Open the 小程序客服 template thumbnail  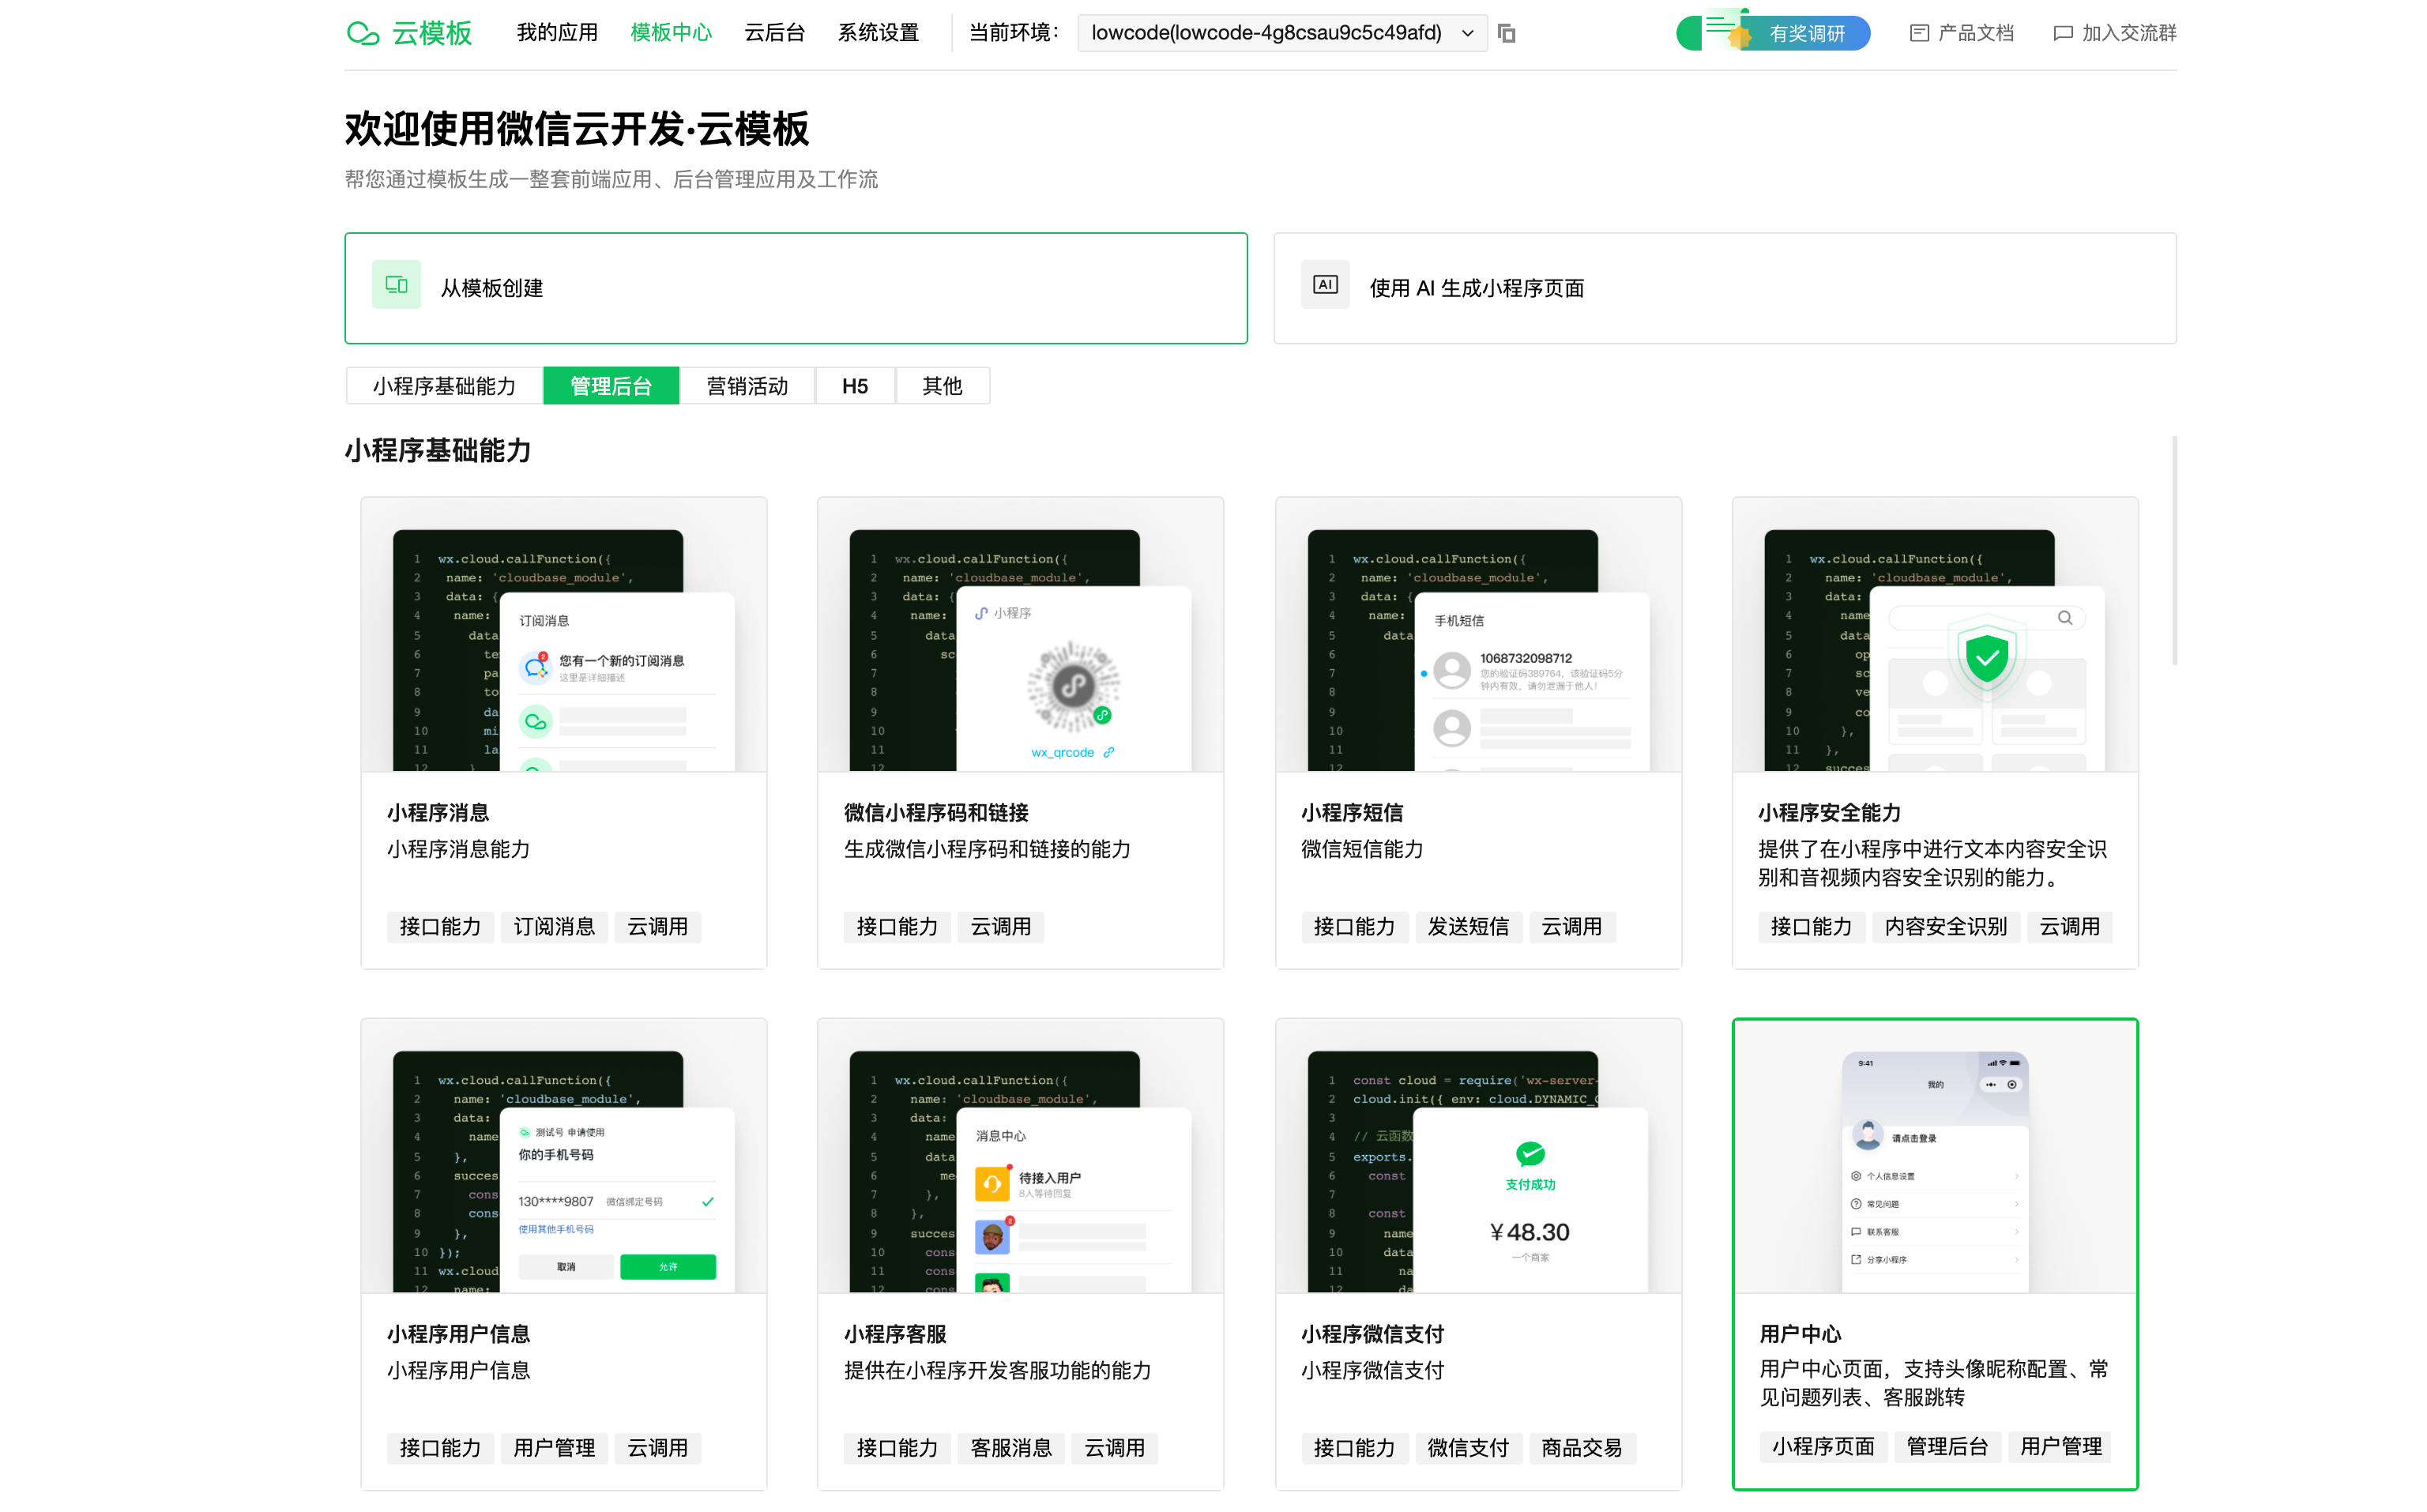pos(1020,1156)
